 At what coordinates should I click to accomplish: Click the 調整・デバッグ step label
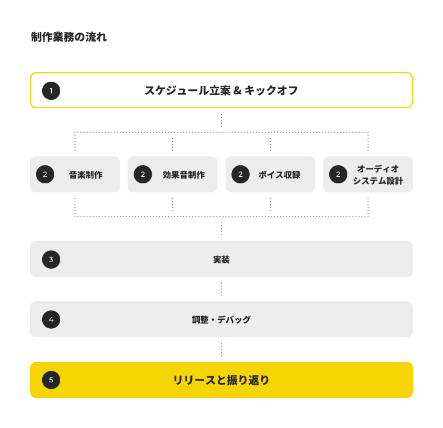[221, 320]
